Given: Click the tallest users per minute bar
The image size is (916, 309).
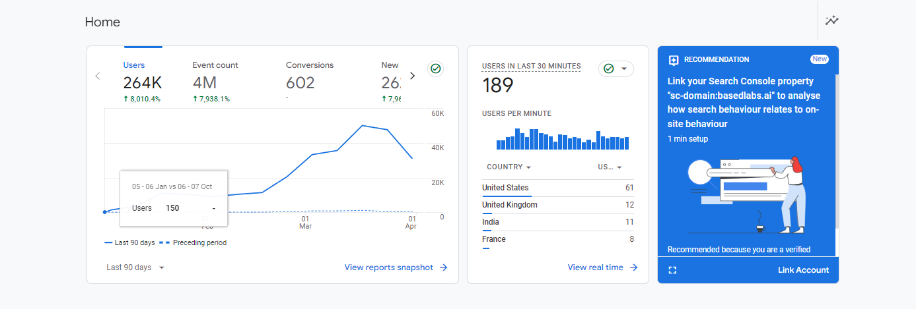Looking at the screenshot, I should click(518, 139).
